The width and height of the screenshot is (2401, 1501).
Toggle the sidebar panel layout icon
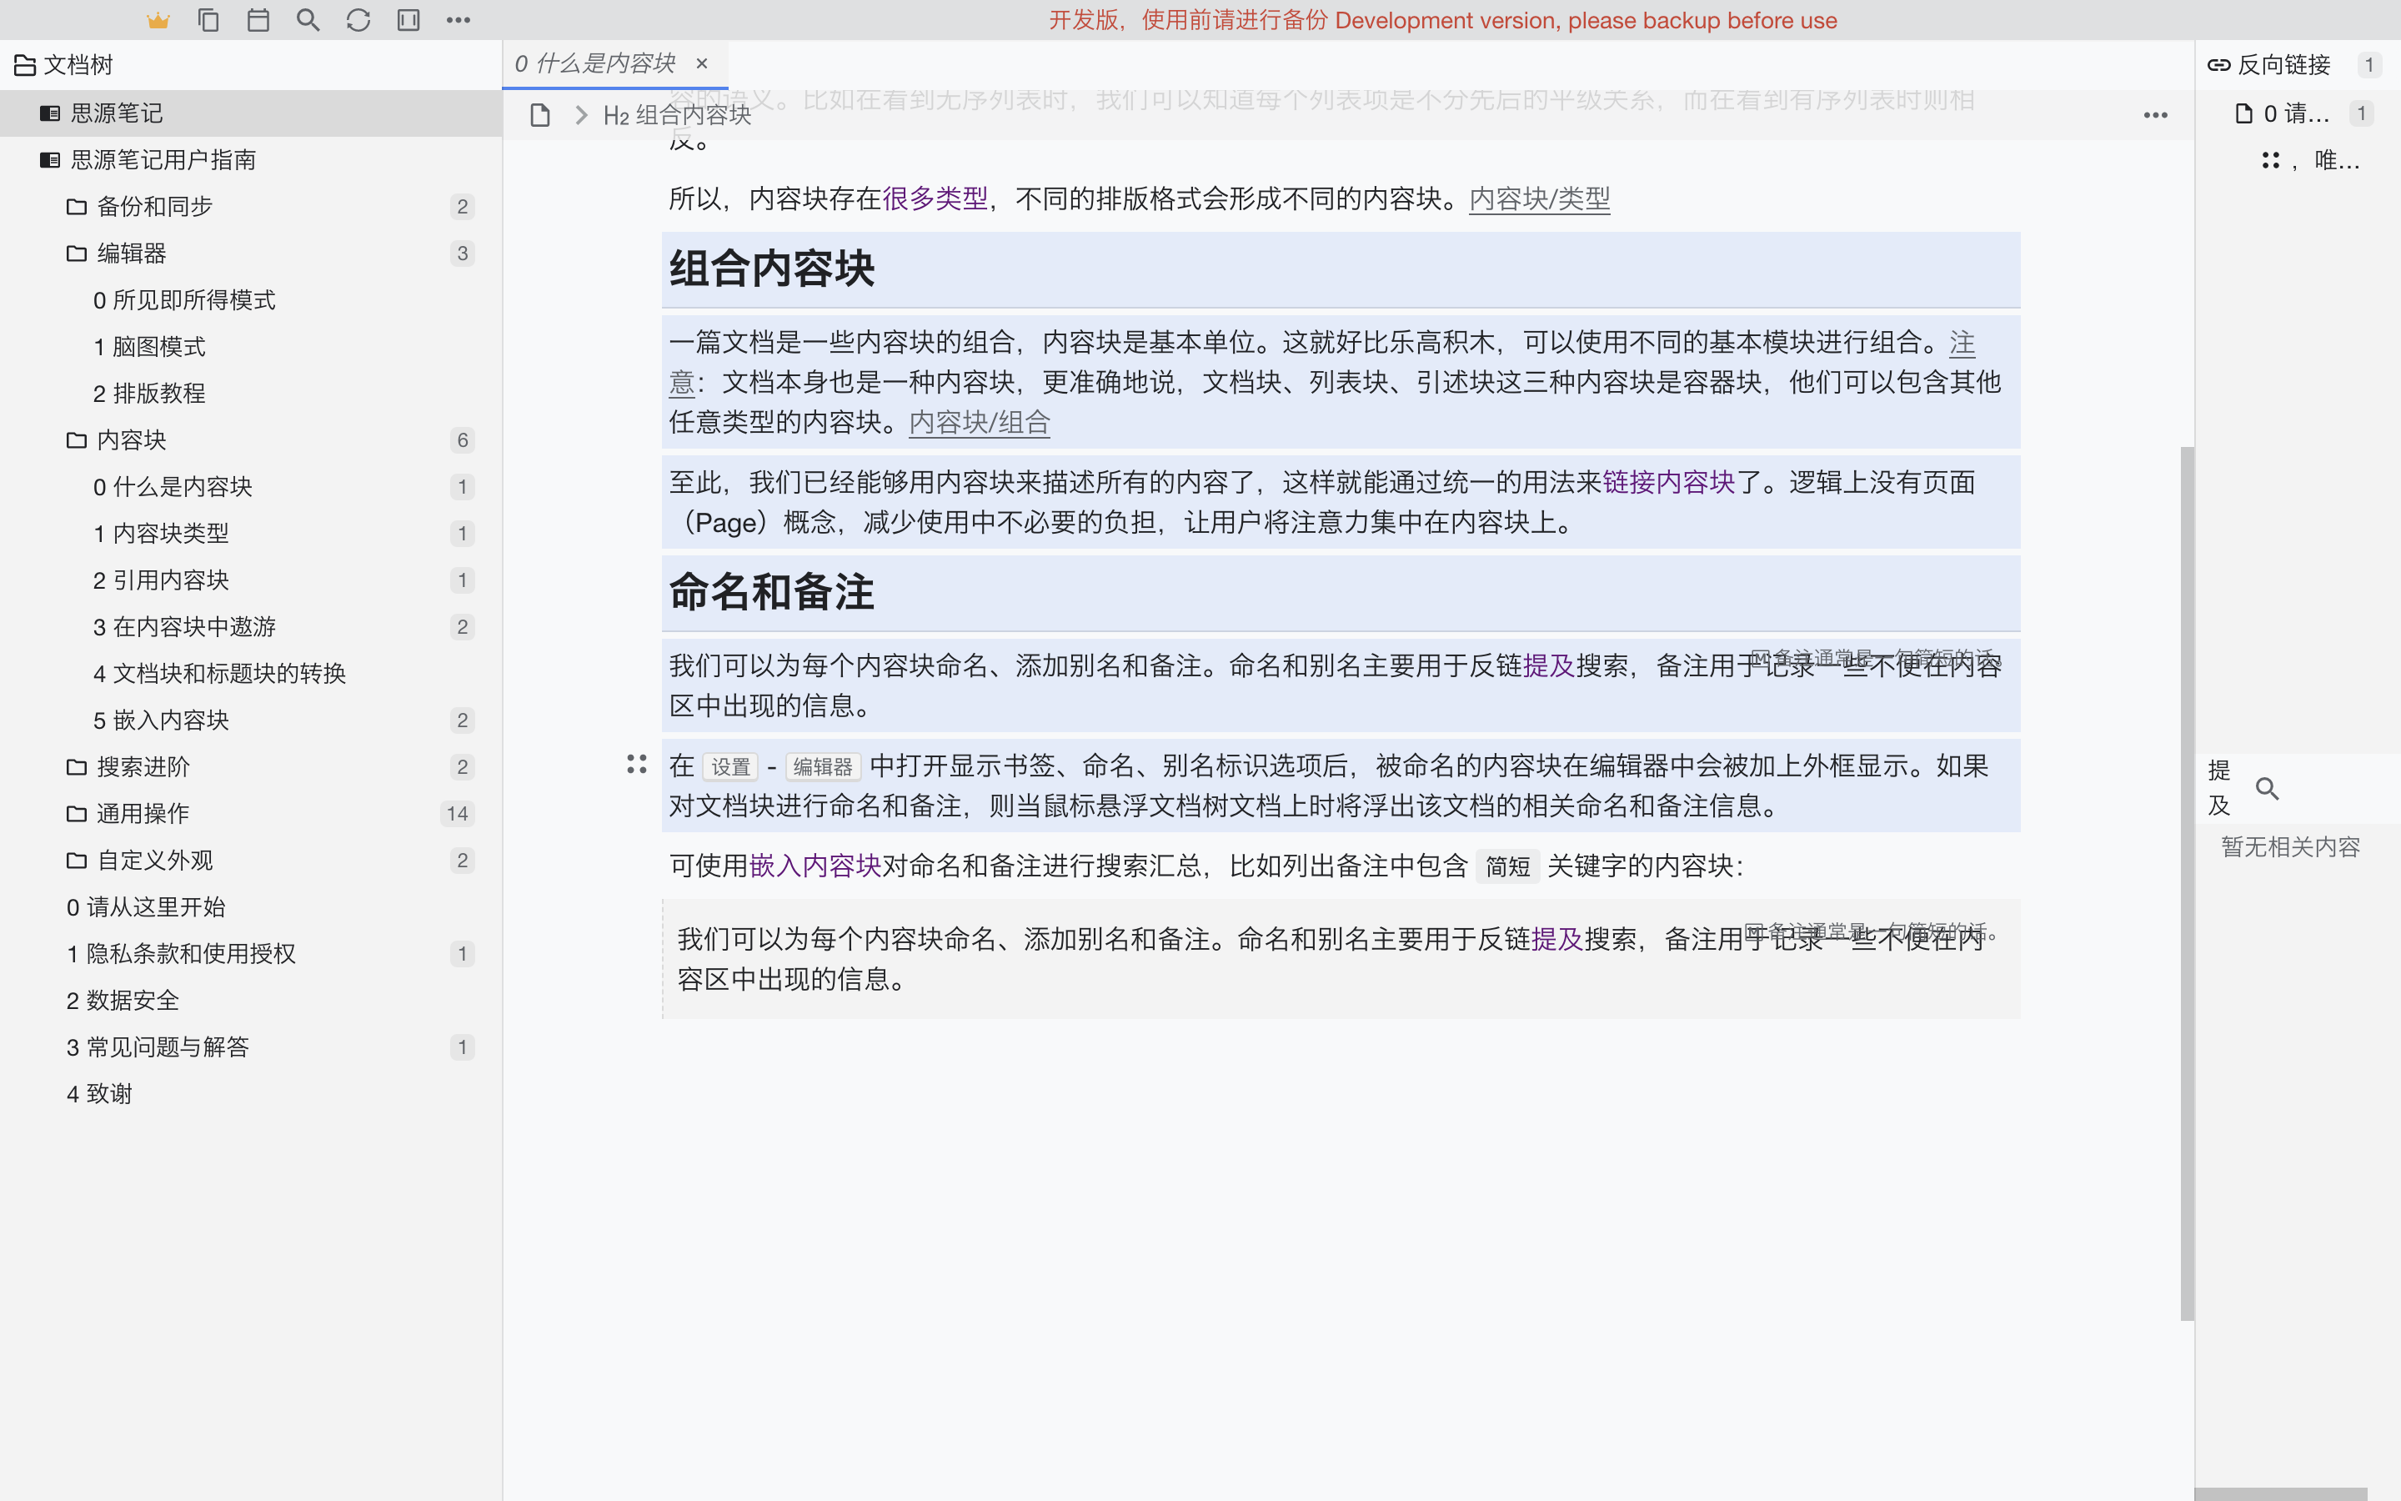point(408,20)
